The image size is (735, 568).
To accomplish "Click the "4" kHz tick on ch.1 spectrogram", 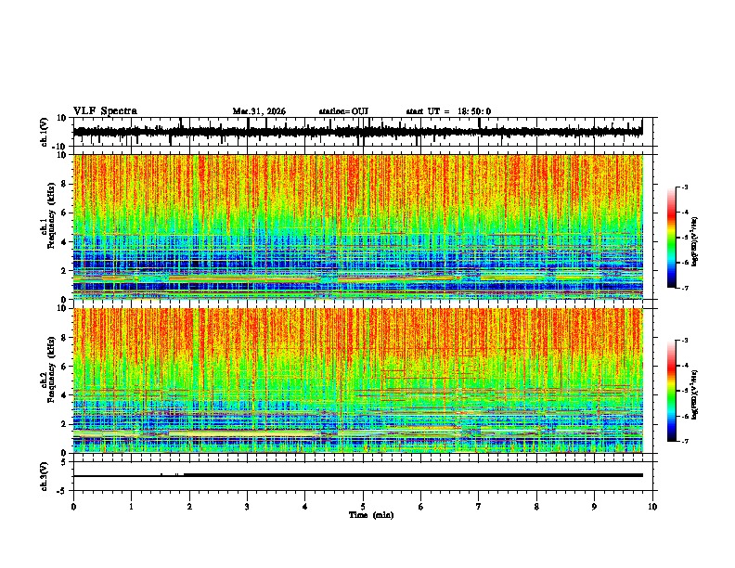I will click(64, 242).
